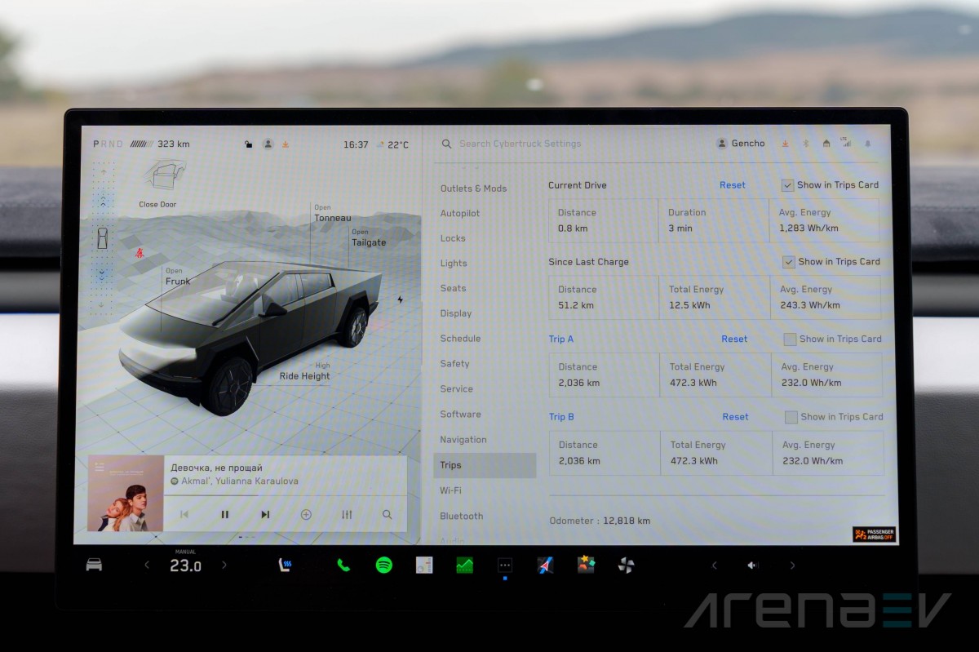
Task: Select Autopilot in the settings sidebar
Action: tap(460, 214)
